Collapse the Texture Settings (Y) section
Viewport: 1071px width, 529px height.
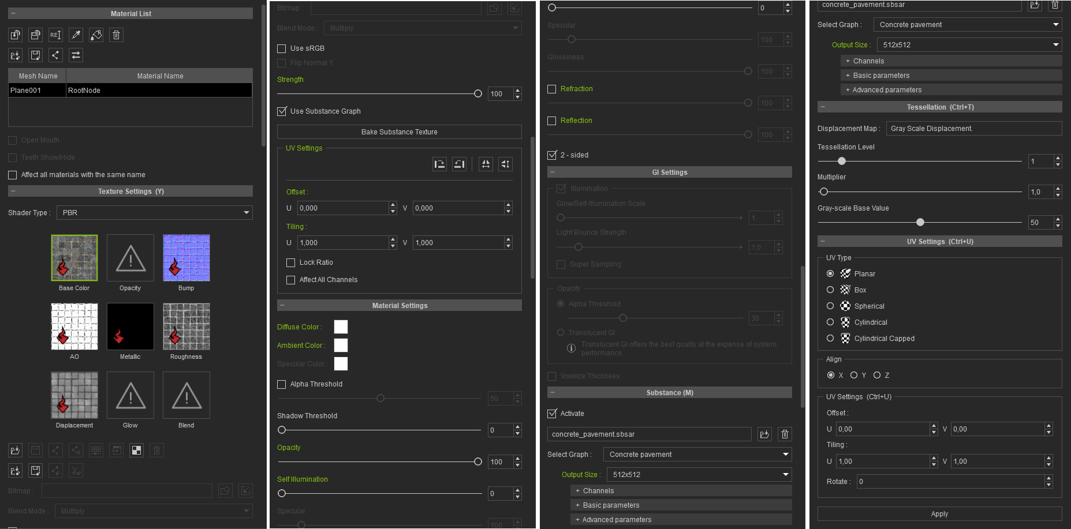tap(130, 191)
